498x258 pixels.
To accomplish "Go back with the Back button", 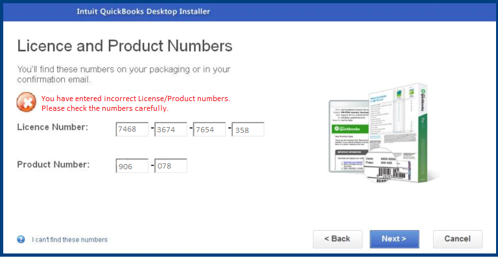I will [337, 239].
